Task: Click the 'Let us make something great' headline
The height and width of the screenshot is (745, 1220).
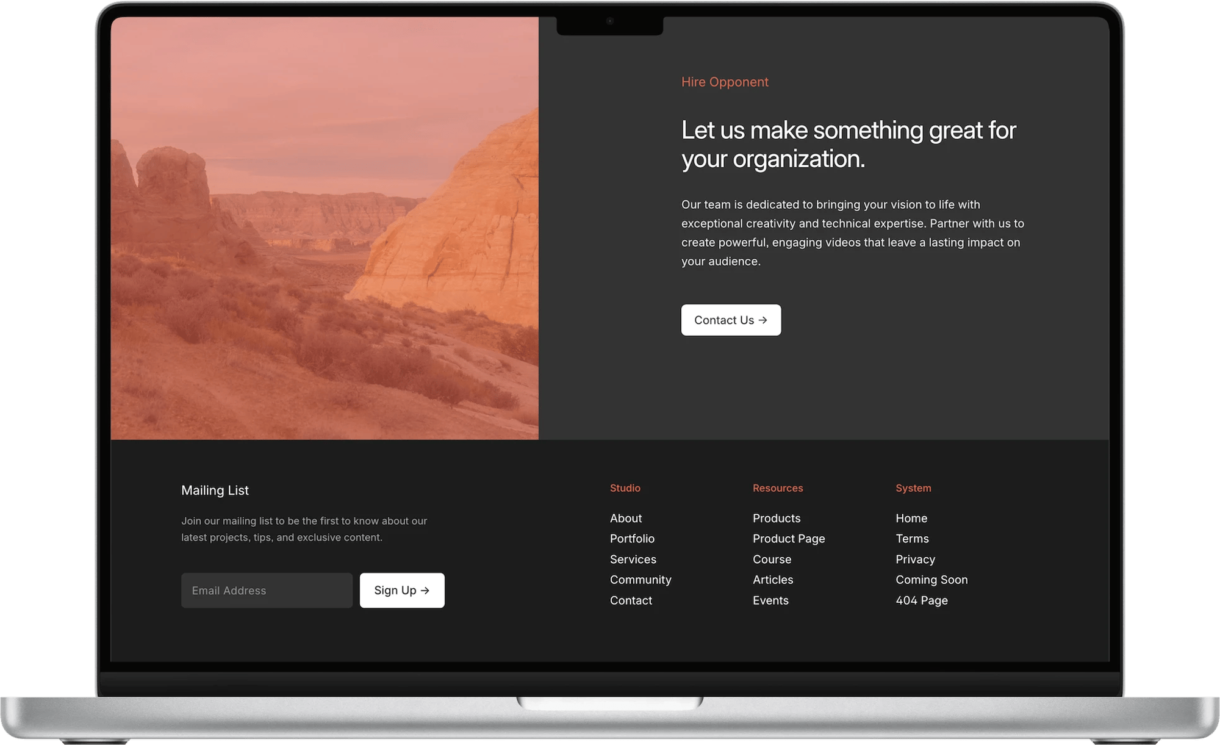Action: click(x=849, y=145)
